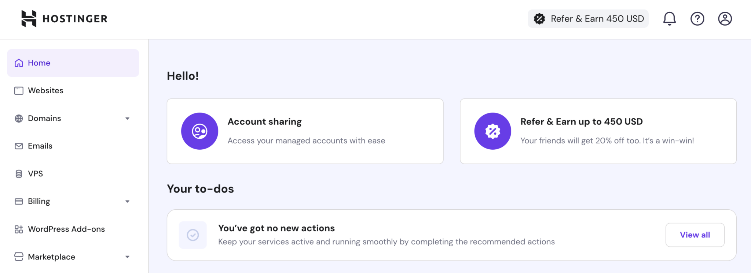
Task: Click the Emails envelope icon
Action: (19, 146)
